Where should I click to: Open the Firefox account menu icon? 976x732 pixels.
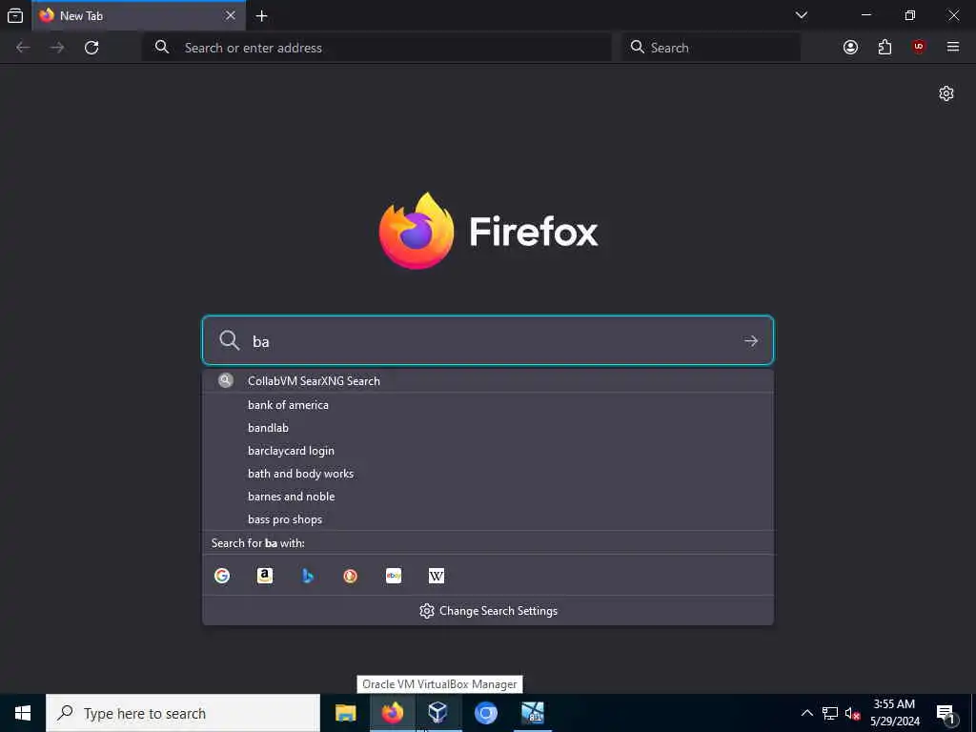(x=850, y=48)
